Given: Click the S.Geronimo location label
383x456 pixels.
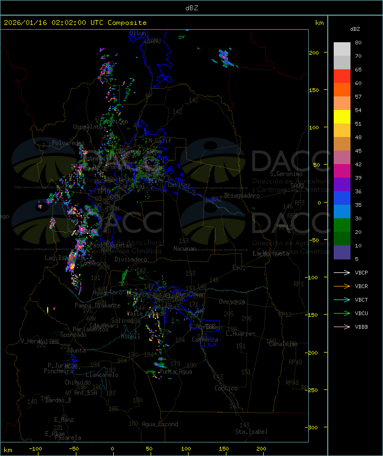Looking at the screenshot, I should (x=285, y=174).
